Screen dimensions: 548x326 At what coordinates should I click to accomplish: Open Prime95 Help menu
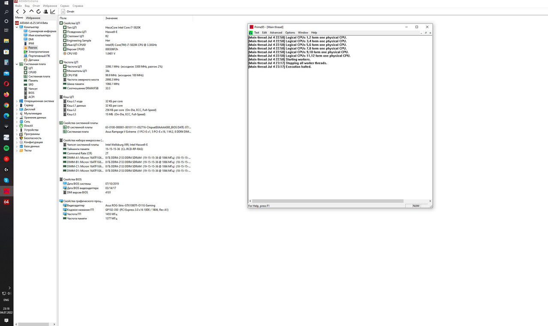click(x=314, y=33)
